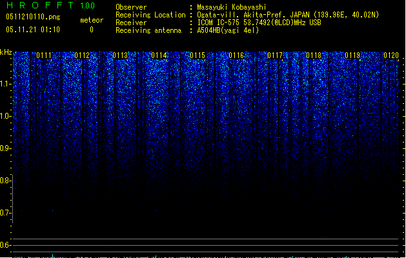
Task: Click the HROFFT 1.0.0 title text
Action: point(51,5)
